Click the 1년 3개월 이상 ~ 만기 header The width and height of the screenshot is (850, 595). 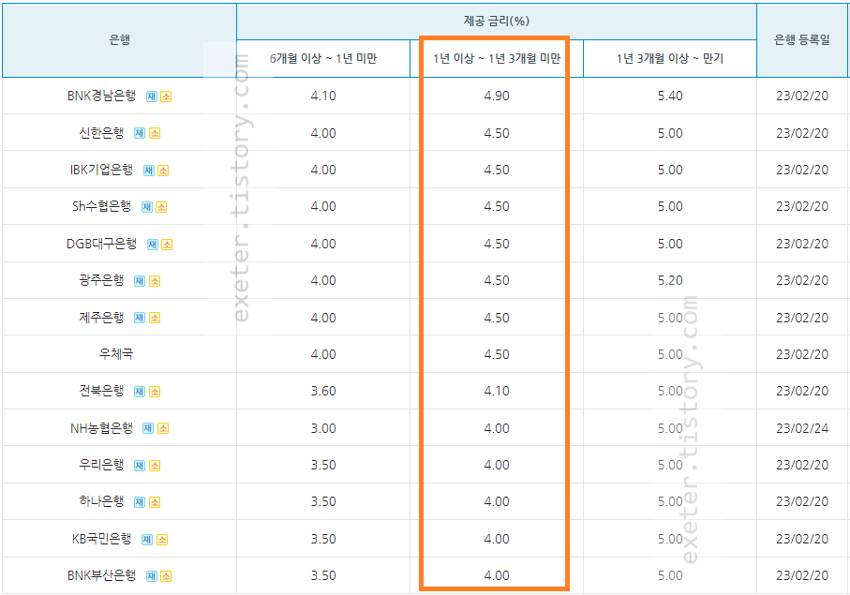[670, 58]
